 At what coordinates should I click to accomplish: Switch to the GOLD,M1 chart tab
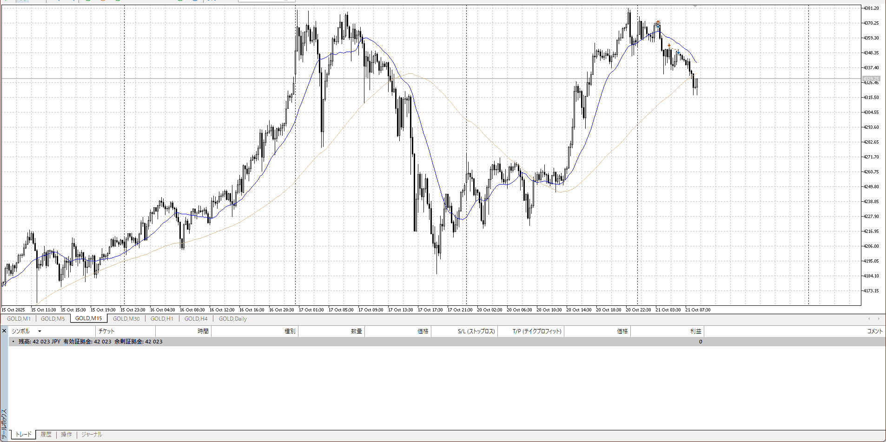tap(19, 319)
